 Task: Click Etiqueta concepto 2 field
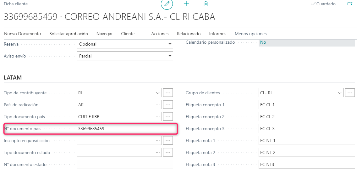[307, 117]
